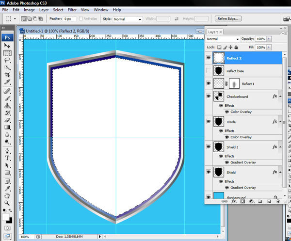Hide the Shield 2 layer

tap(209, 146)
